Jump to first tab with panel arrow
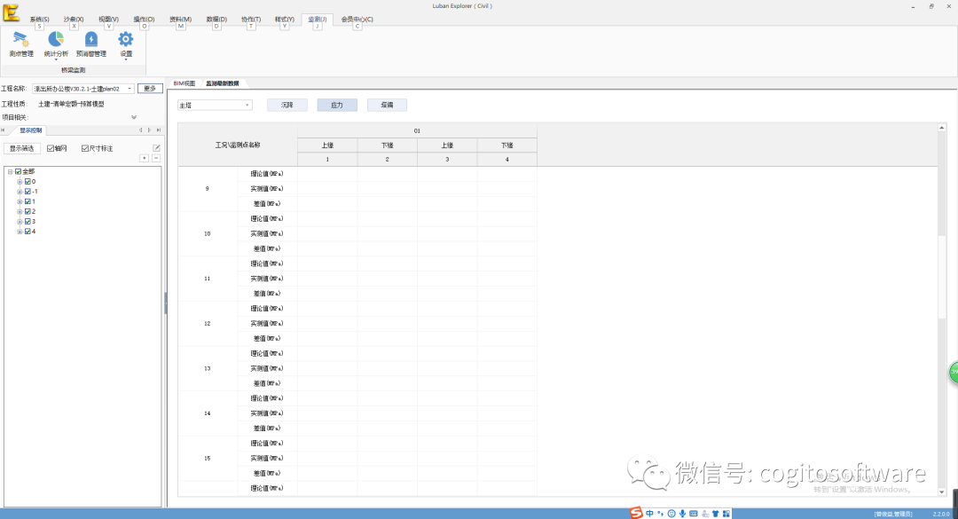The height and width of the screenshot is (519, 958). pos(3,130)
